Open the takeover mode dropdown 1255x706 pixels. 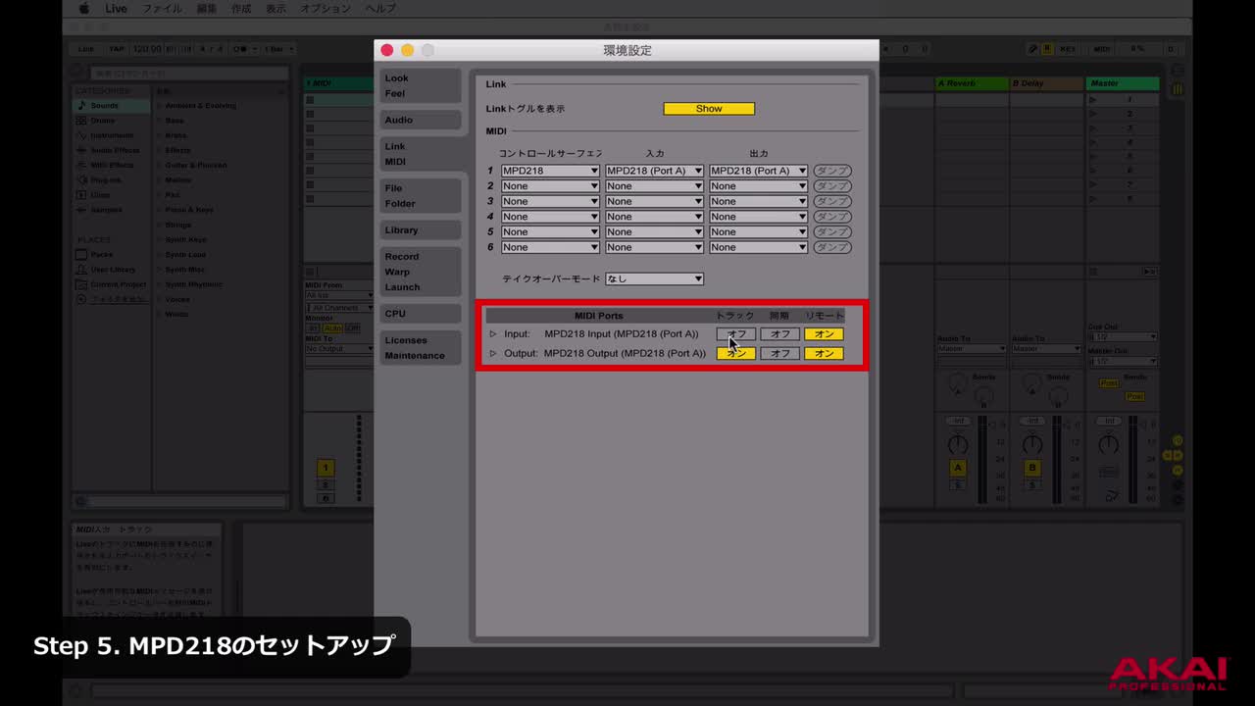[654, 277]
